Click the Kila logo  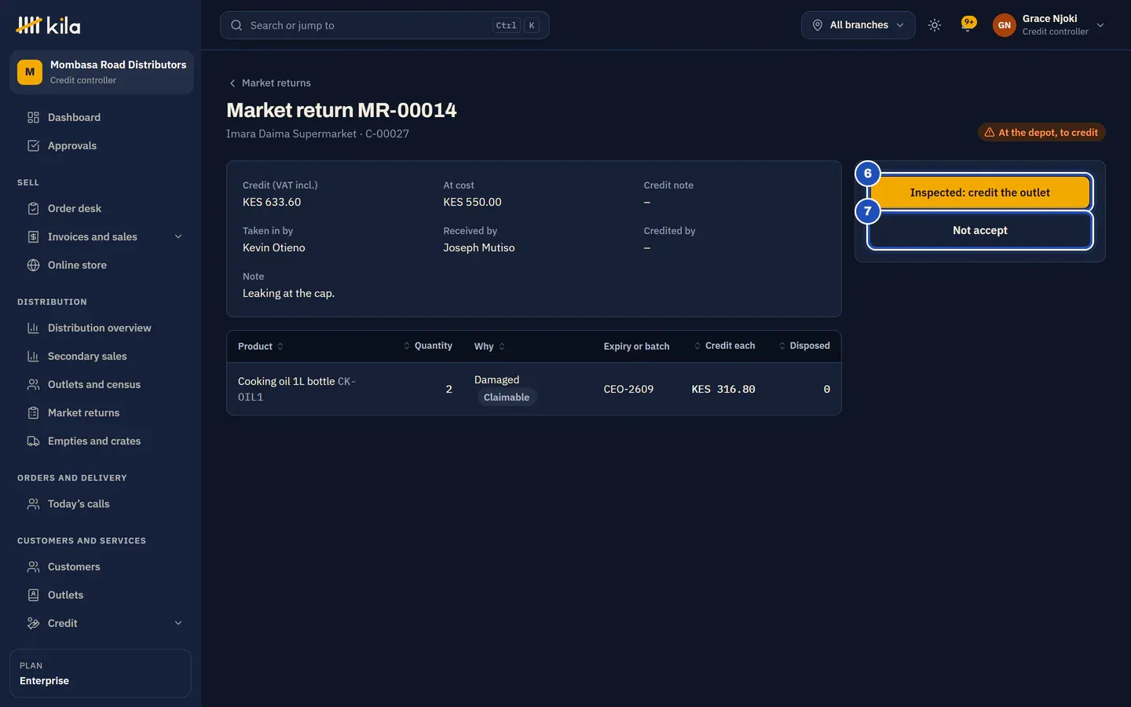pos(48,26)
